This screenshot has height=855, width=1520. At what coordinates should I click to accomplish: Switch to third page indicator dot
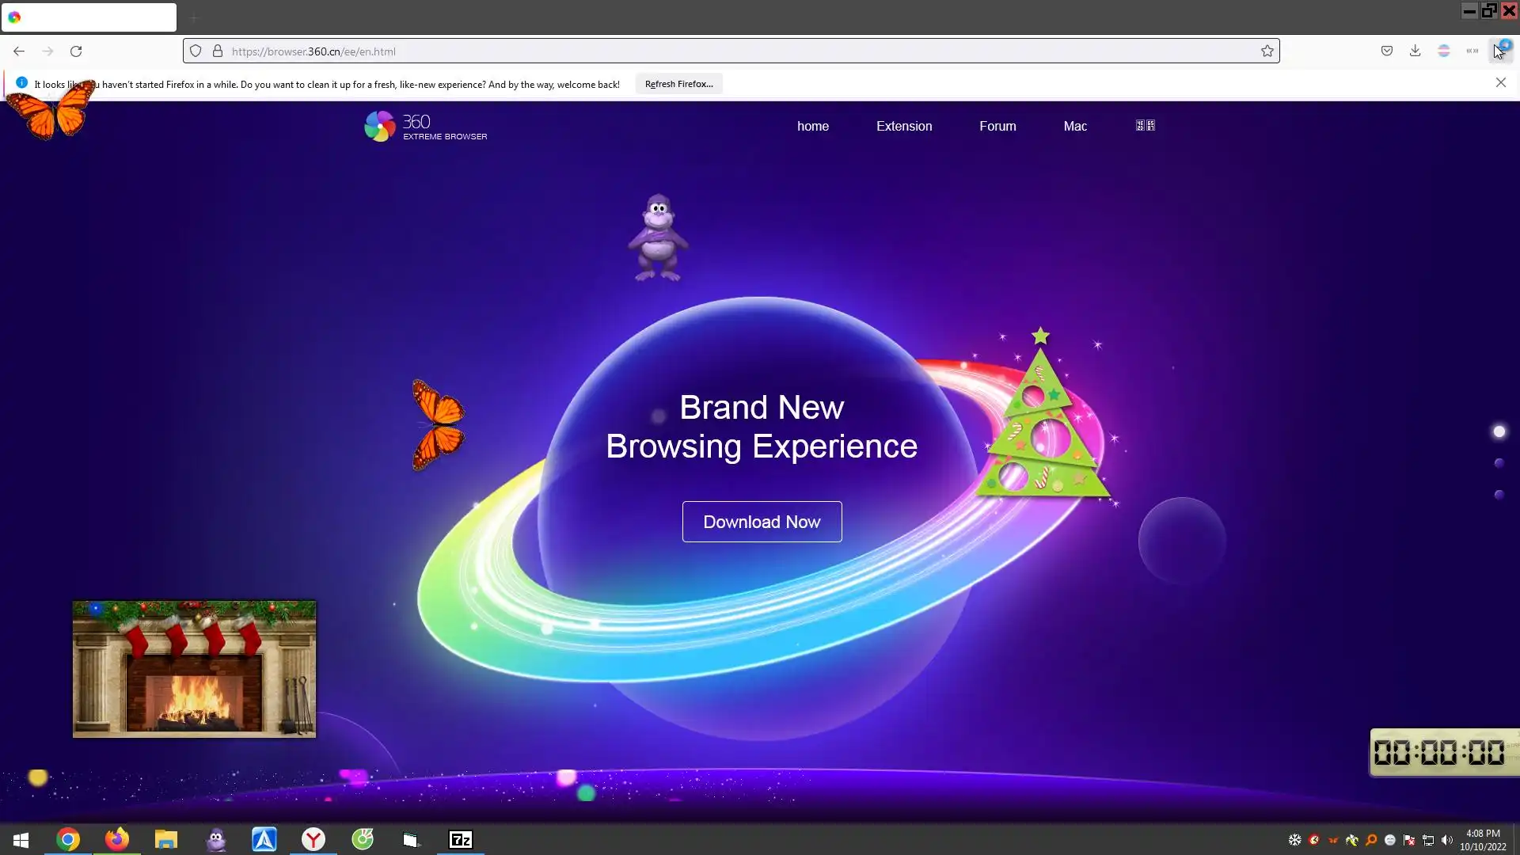[1499, 495]
